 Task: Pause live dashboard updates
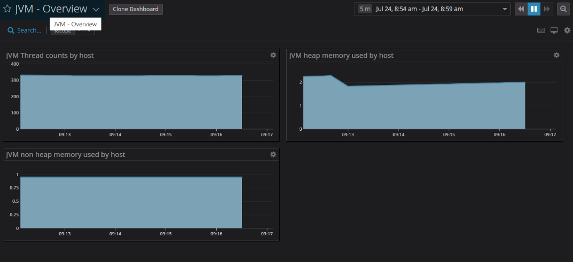coord(533,9)
